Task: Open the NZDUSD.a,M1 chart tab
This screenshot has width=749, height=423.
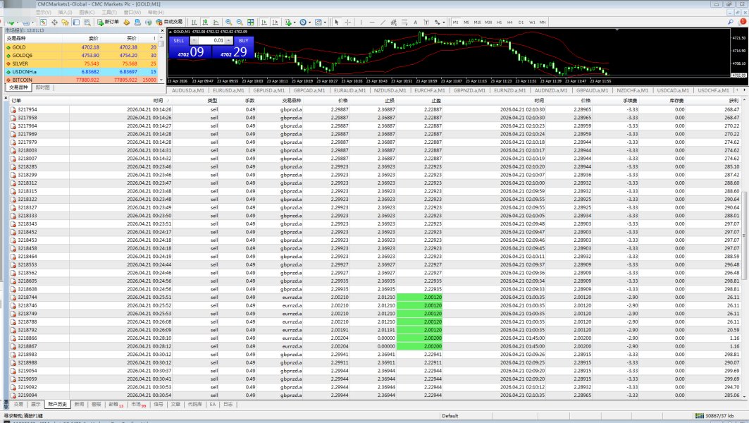Action: coord(390,90)
